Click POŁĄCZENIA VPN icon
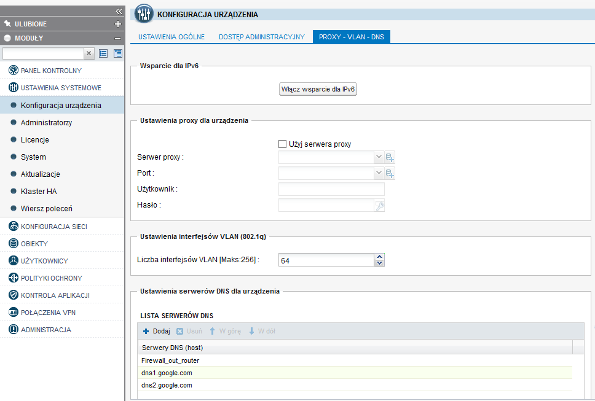The image size is (595, 401). (14, 313)
